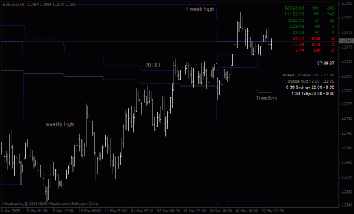Select the '4 week high' chart label

[x=199, y=9]
